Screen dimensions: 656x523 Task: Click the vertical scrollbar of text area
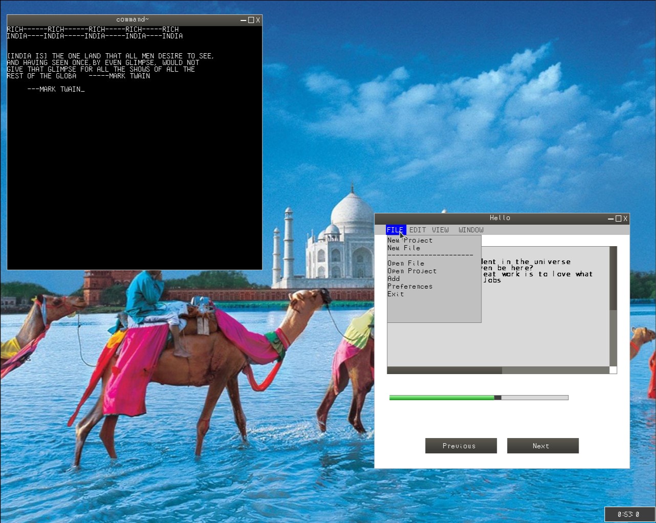pyautogui.click(x=613, y=306)
